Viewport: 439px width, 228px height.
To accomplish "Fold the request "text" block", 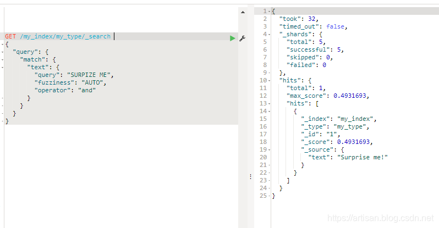I will 3,68.
